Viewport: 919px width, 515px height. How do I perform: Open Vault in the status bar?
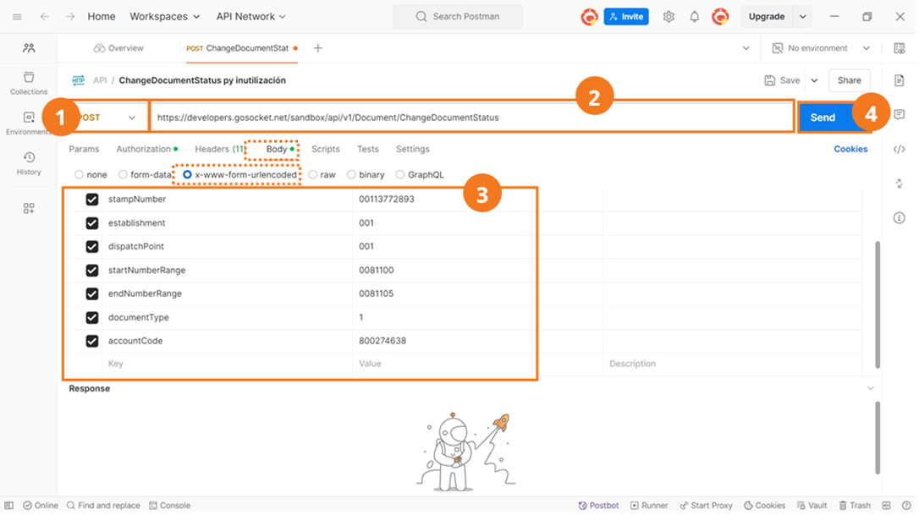click(x=812, y=505)
